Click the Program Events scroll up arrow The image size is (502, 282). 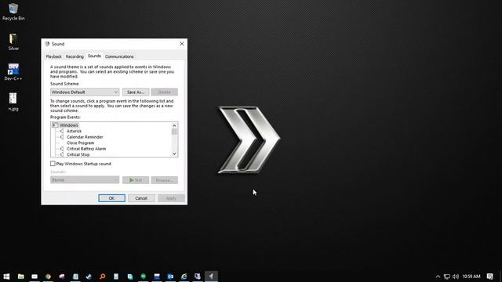174,125
